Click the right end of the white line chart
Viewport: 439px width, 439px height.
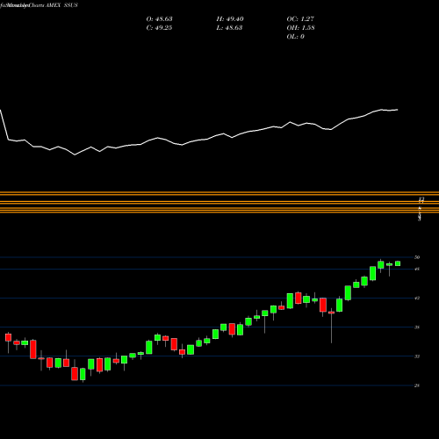click(398, 110)
